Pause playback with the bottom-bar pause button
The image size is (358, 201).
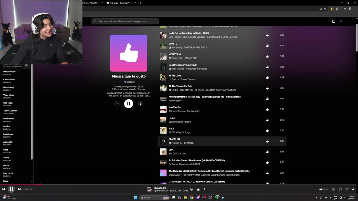click(11, 189)
